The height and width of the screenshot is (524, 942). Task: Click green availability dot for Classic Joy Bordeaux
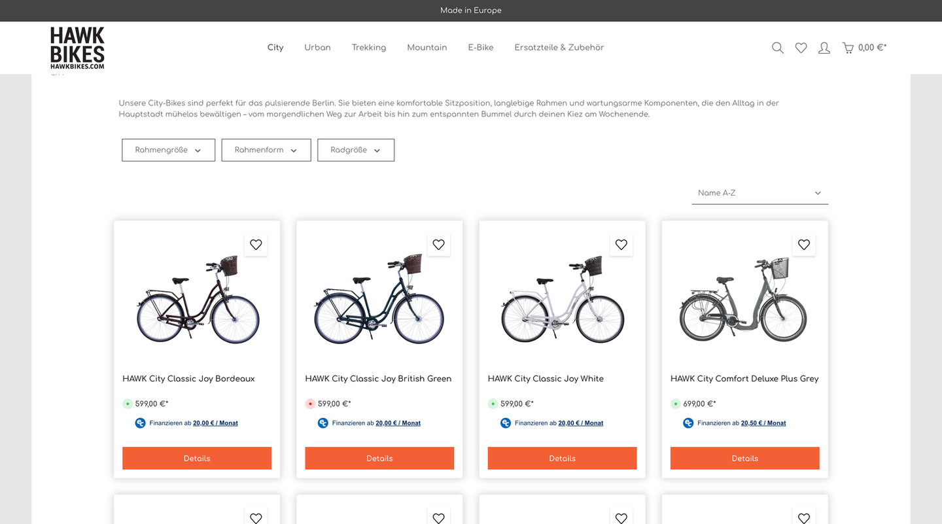click(128, 404)
